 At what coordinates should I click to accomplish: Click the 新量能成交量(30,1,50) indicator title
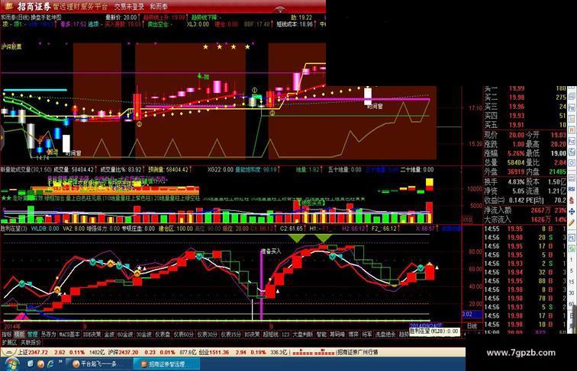(x=26, y=170)
